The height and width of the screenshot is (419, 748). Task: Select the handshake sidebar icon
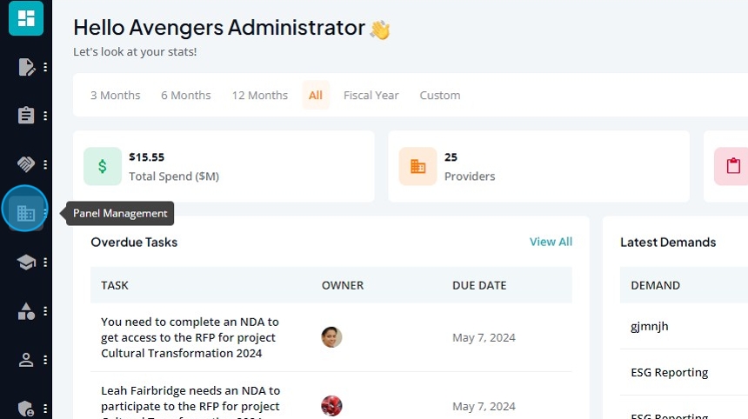pyautogui.click(x=26, y=164)
